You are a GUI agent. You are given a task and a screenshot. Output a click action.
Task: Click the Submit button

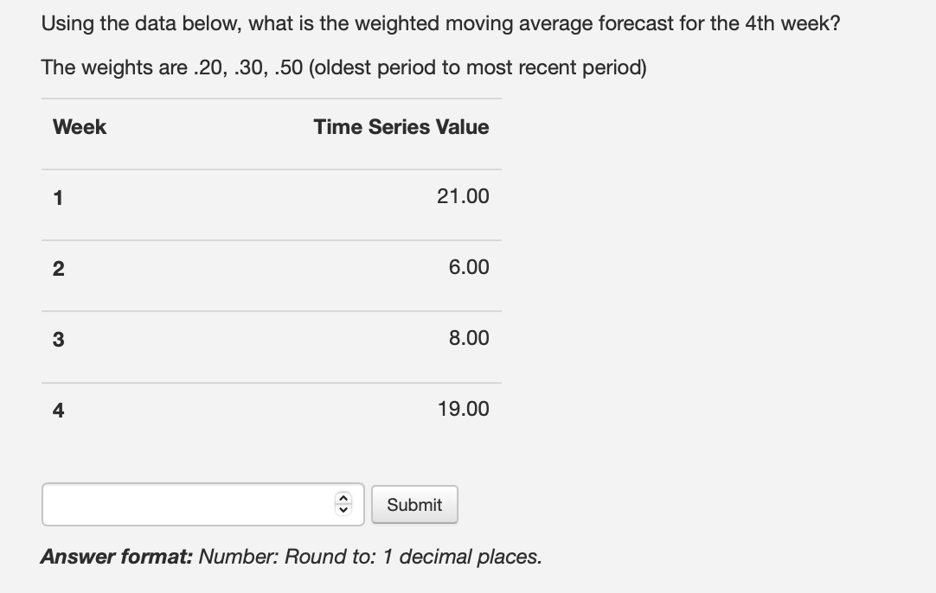coord(414,504)
